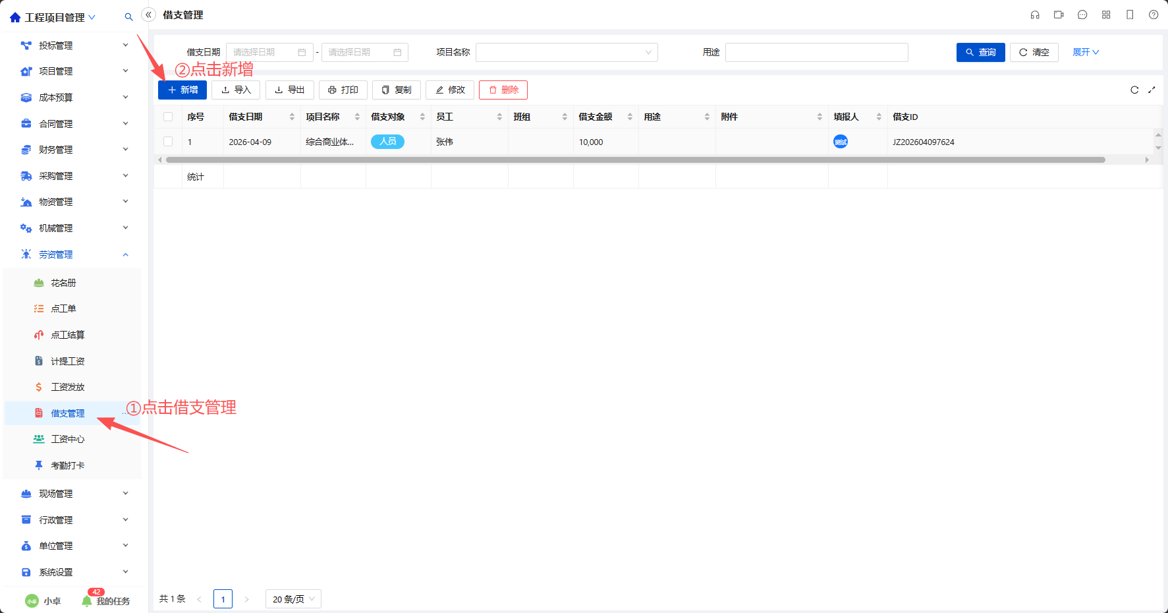Collapse the sidebar with double-chevron icon
The height and width of the screenshot is (613, 1168).
pyautogui.click(x=149, y=15)
